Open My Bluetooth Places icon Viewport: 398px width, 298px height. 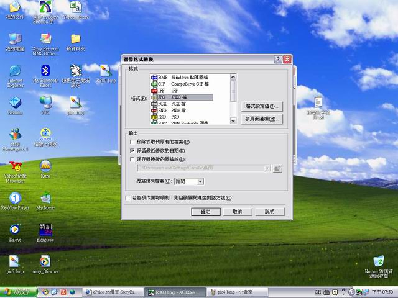click(45, 76)
